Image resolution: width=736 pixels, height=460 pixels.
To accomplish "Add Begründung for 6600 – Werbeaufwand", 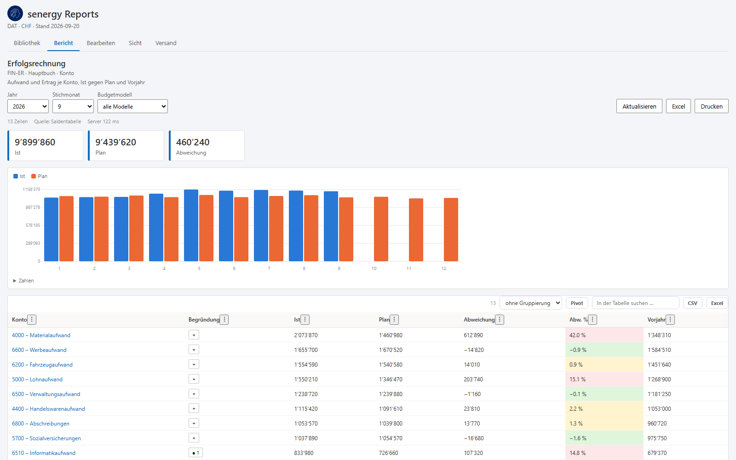I will tap(194, 350).
